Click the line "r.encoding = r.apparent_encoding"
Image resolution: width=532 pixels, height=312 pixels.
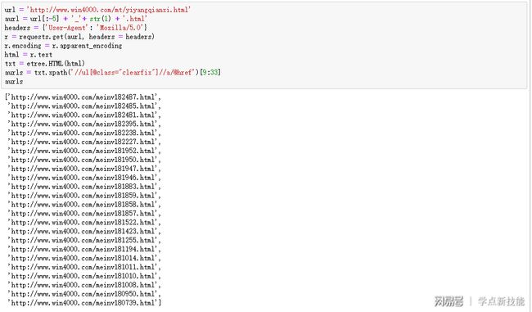coord(63,46)
